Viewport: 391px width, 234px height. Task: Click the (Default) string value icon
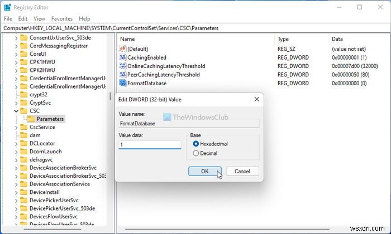pos(123,48)
